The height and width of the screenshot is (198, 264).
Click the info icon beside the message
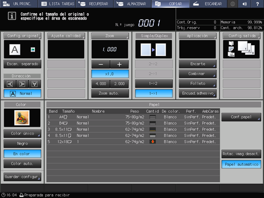pyautogui.click(x=12, y=16)
